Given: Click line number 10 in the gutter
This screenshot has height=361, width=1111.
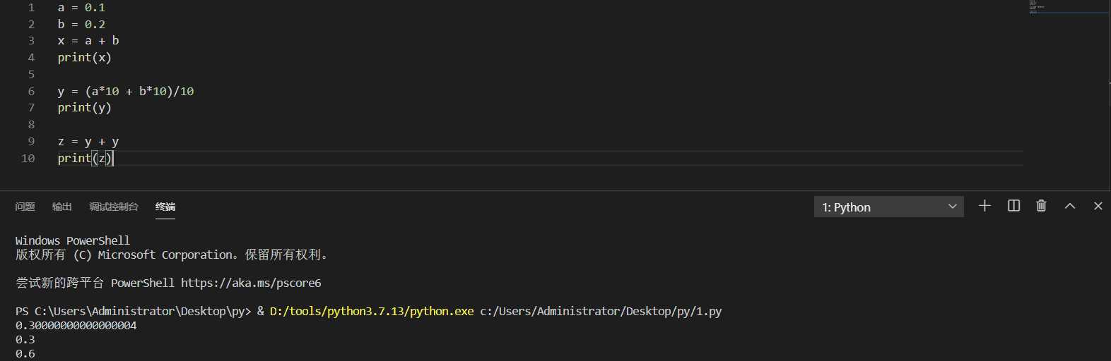Looking at the screenshot, I should click(x=28, y=158).
